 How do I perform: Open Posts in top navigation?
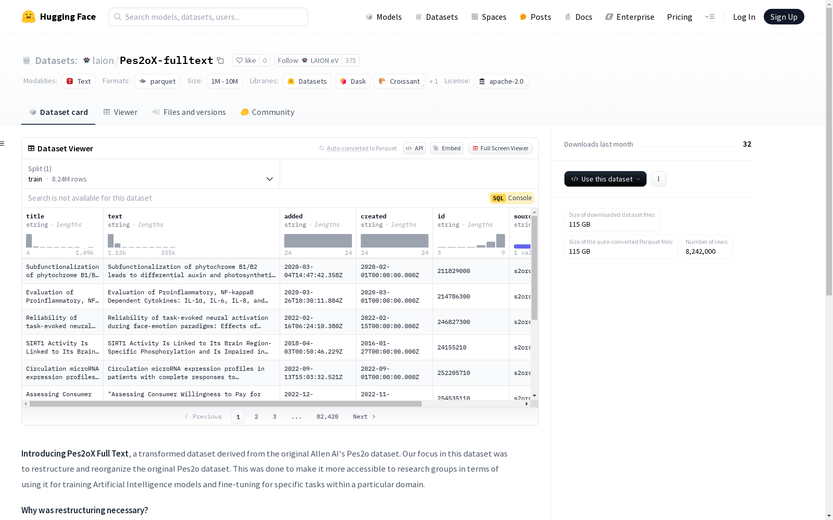click(535, 17)
